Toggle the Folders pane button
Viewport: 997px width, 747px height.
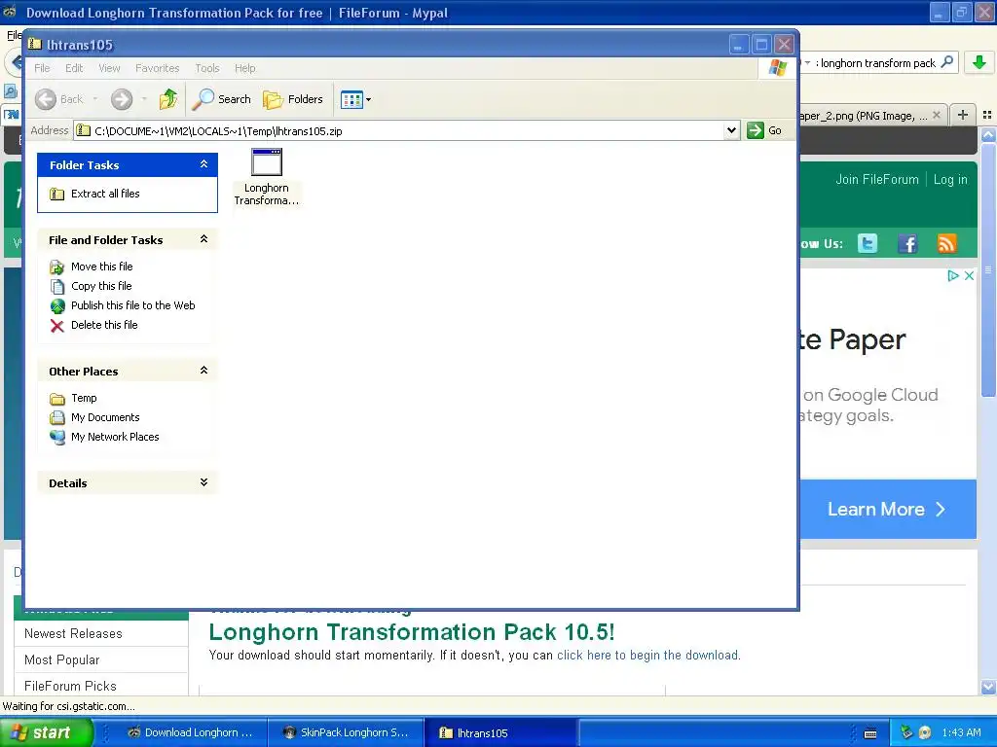click(x=293, y=99)
